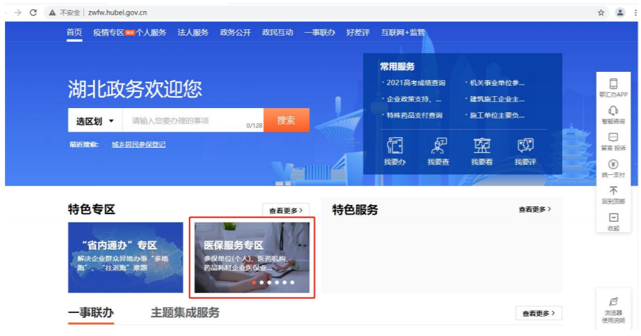Expand the 选区划 region dropdown

point(95,121)
